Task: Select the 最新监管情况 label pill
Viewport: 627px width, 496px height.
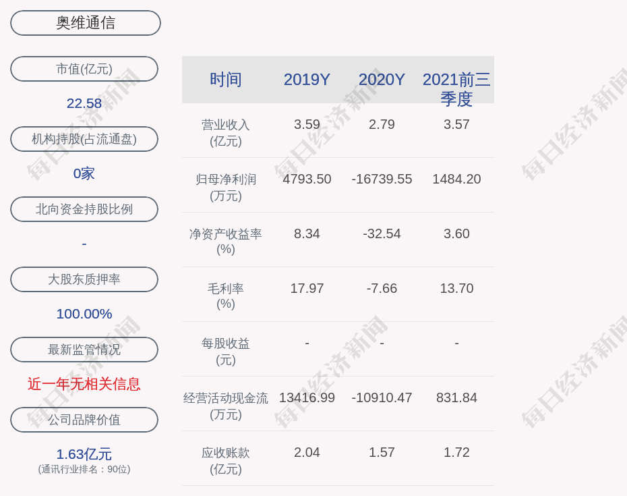Action: point(84,350)
